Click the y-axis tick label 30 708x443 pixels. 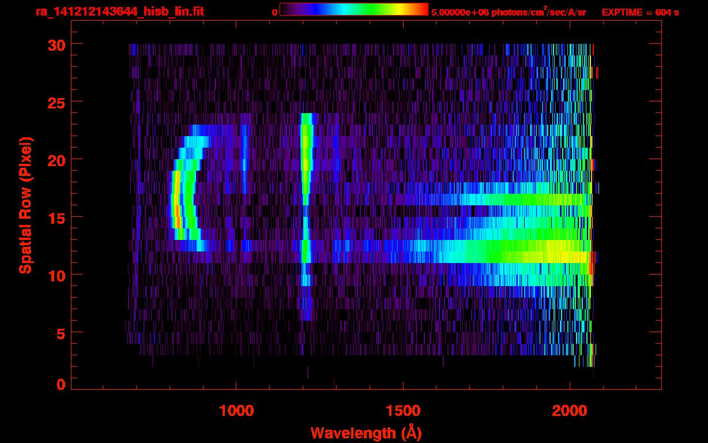tap(57, 44)
